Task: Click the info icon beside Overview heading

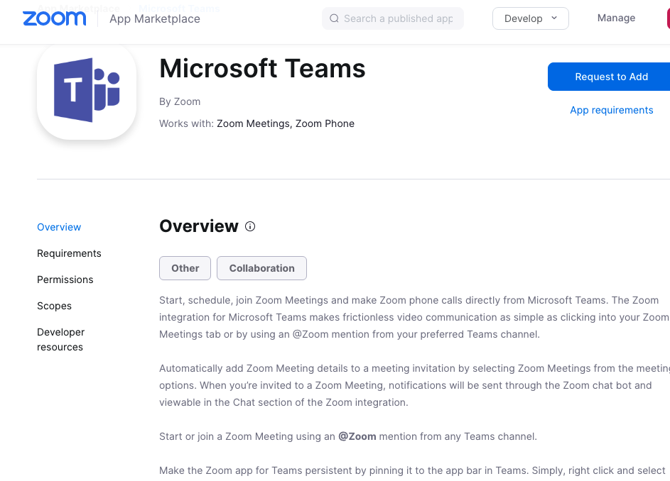Action: tap(250, 226)
